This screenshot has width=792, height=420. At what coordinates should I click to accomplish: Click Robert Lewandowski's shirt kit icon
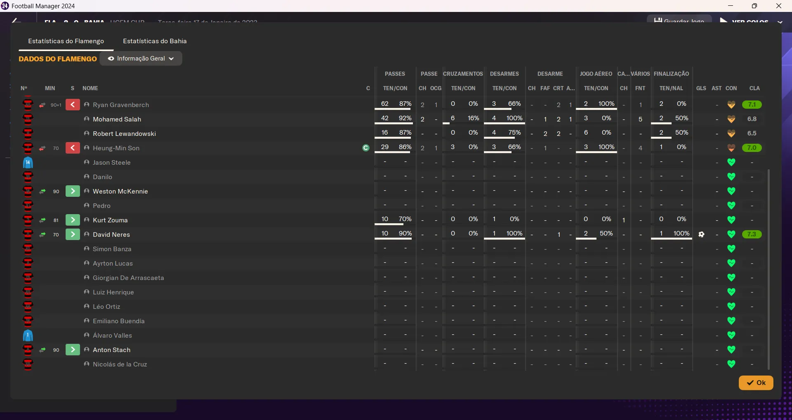click(28, 134)
